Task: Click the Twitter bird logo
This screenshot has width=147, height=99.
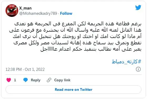Action: (x=138, y=7)
